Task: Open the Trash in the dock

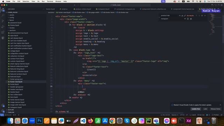Action: [x=214, y=121]
